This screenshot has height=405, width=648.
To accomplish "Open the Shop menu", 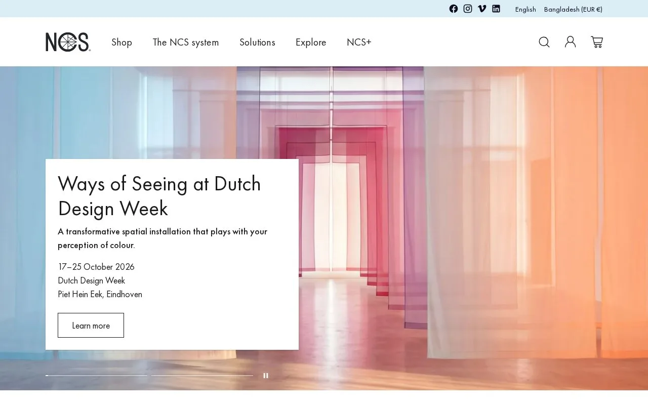I will [122, 42].
